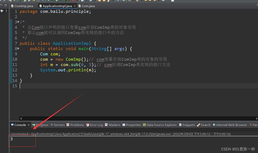Viewport: 258px width, 153px height.
Task: Open the ComImp.java editor tab
Action: pyautogui.click(x=22, y=6)
